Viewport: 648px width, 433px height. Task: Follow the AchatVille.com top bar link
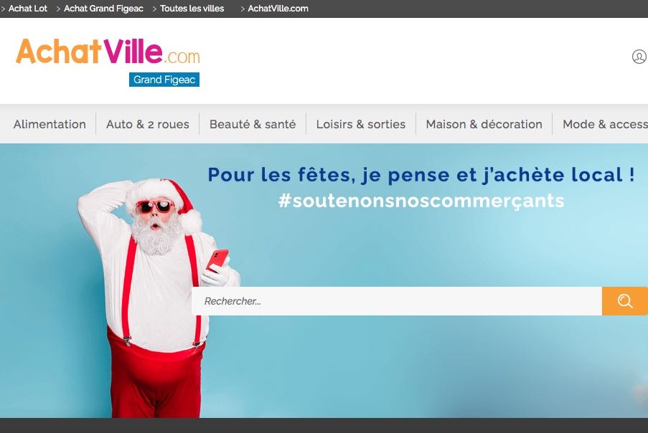click(278, 9)
